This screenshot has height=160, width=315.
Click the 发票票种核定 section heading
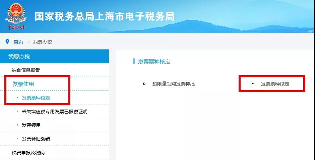pyautogui.click(x=154, y=61)
